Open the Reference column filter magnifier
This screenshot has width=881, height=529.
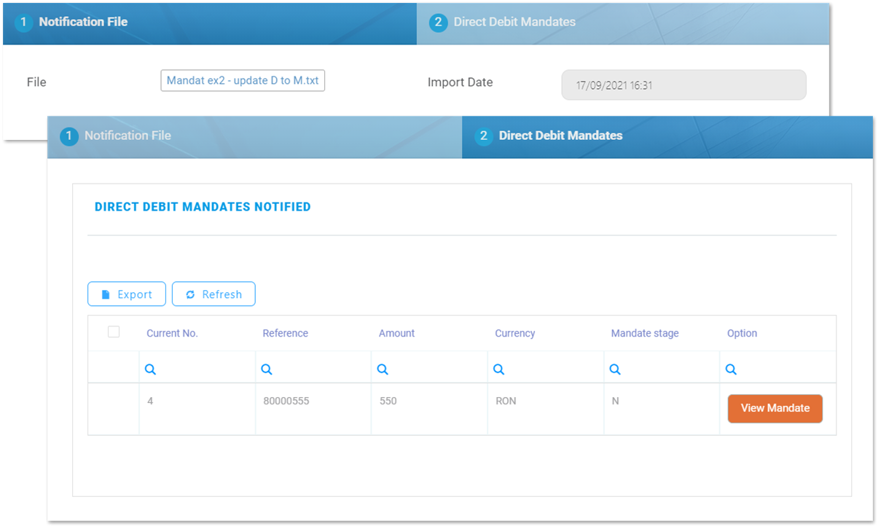(267, 369)
